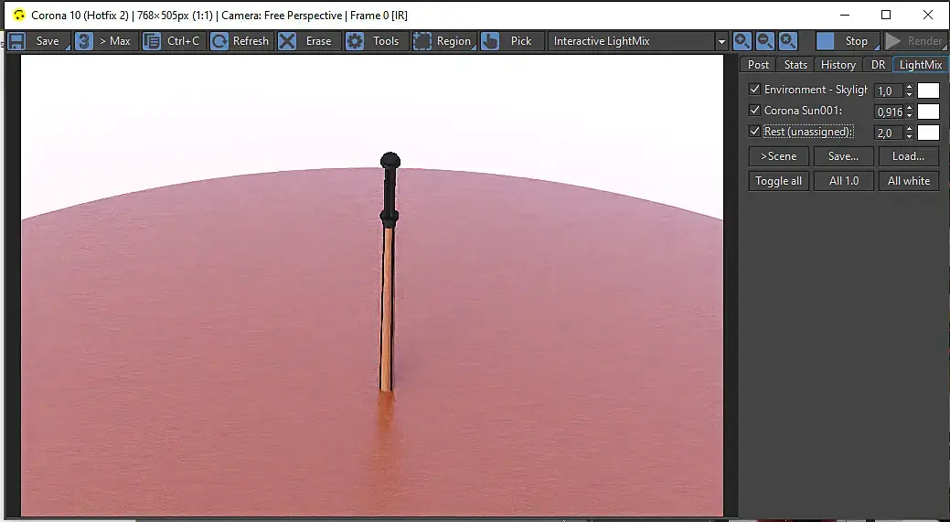Screen dimensions: 950x522
Task: Click the Save floppy disk icon
Action: [16, 41]
